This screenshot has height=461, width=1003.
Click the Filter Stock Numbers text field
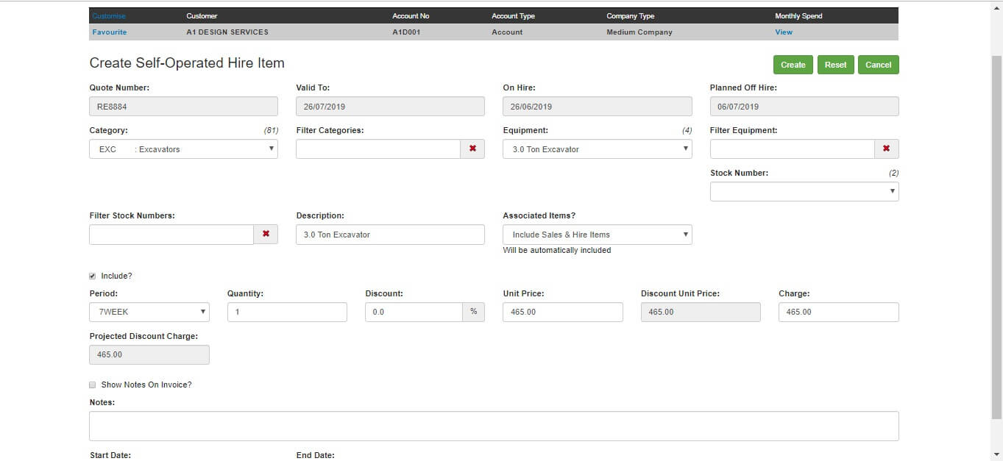coord(171,235)
